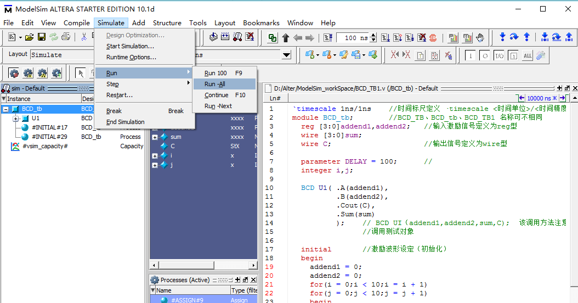578x303 pixels.
Task: Open the New file icon dropdown arrow
Action: coord(21,37)
